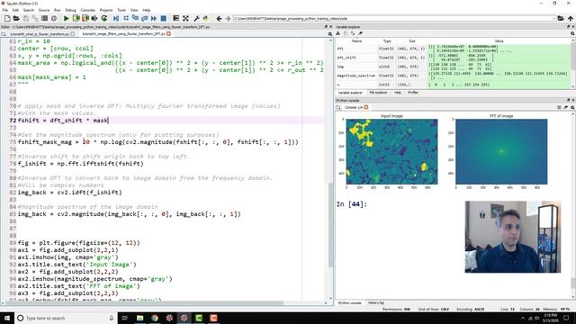Open Variable explorer search magnifier icon
Image resolution: width=576 pixels, height=324 pixels.
(x=572, y=33)
